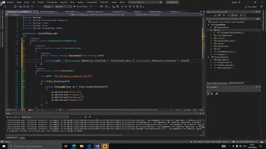Image resolution: width=266 pixels, height=149 pixels.
Task: Click Visual Studio icon in taskbar
Action: pyautogui.click(x=97, y=146)
